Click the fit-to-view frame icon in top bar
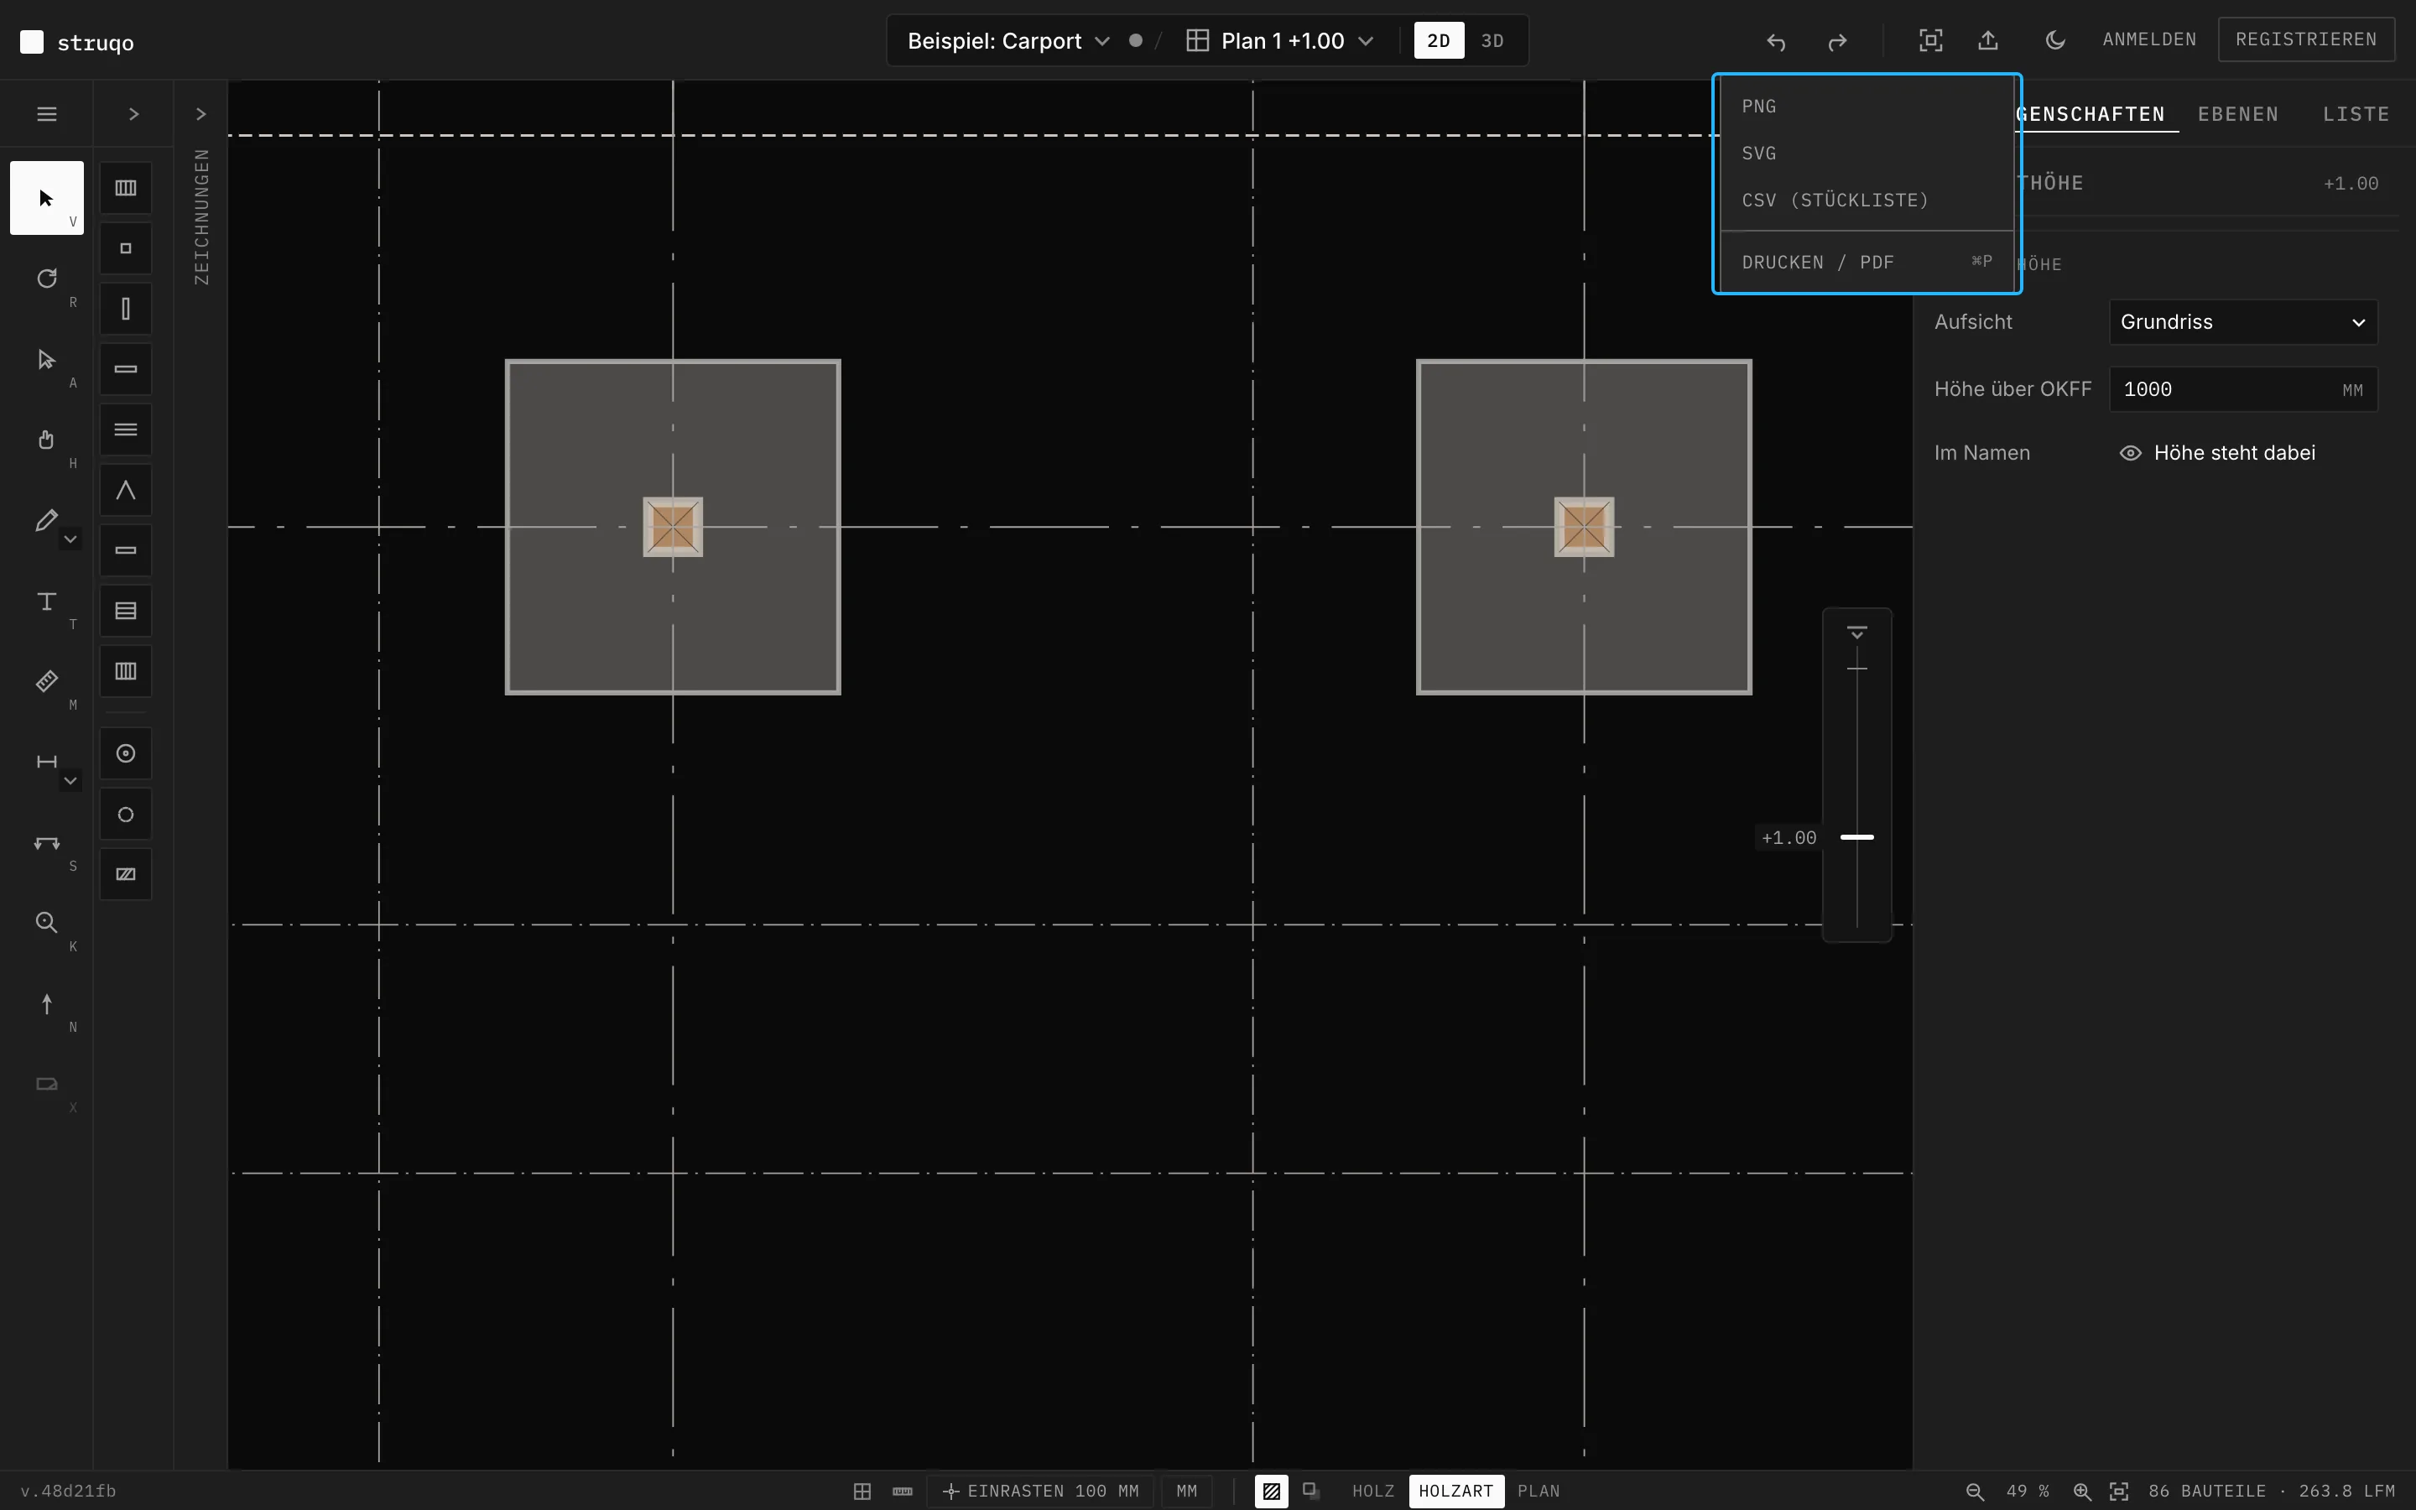The width and height of the screenshot is (2416, 1510). click(1931, 41)
